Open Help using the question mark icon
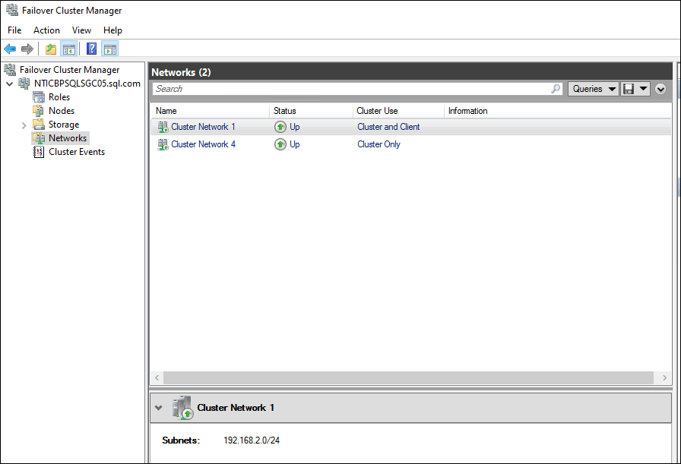Viewport: 681px width, 464px height. point(91,49)
